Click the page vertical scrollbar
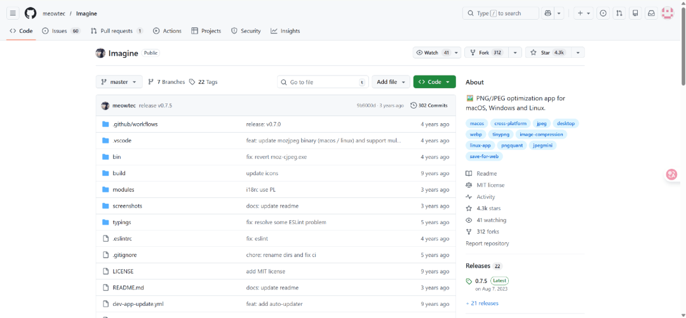The image size is (686, 318). click(683, 51)
